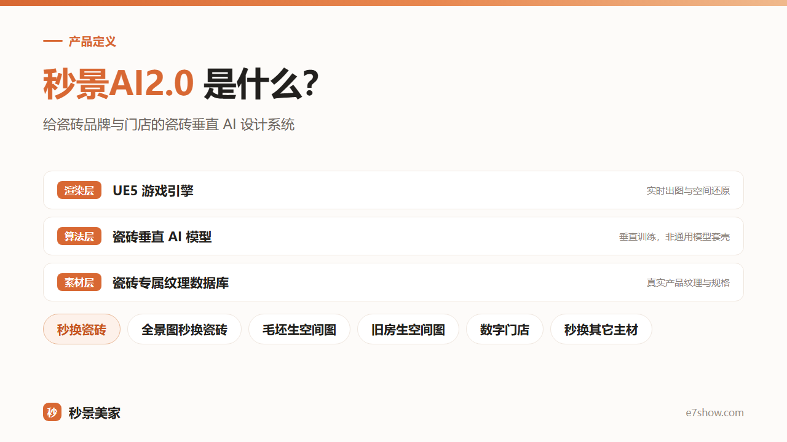Screen dimensions: 787x442
Task: Click the '垂直训练，非通用模型套壳' description
Action: (674, 236)
